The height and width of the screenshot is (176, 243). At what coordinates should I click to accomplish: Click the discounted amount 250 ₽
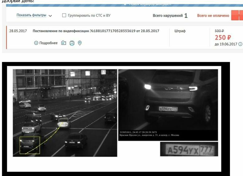(x=223, y=37)
